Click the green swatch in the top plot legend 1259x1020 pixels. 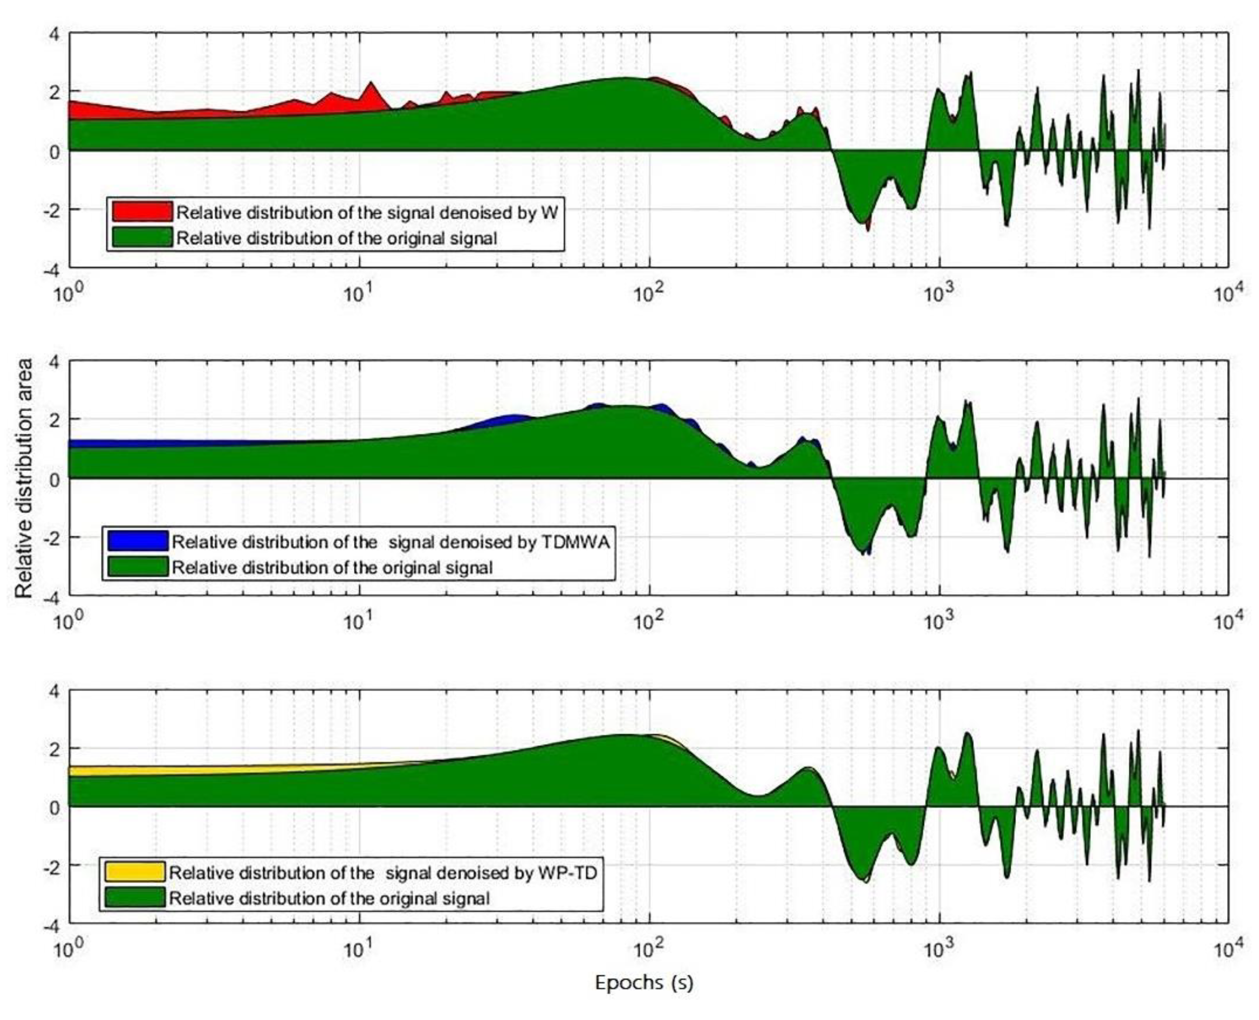coord(142,237)
